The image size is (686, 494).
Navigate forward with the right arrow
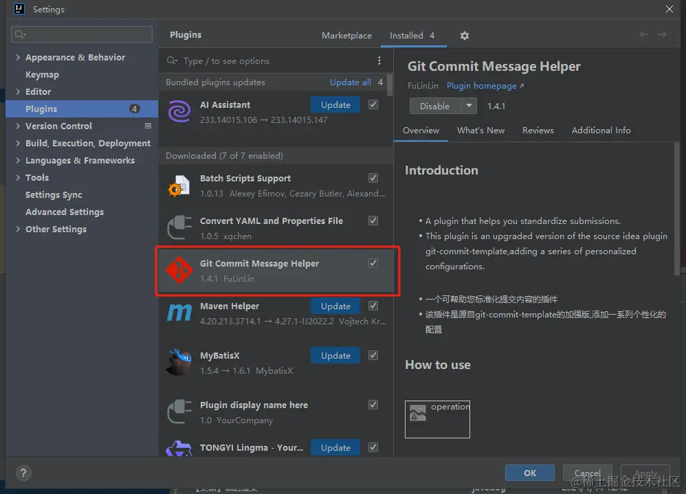pyautogui.click(x=663, y=34)
